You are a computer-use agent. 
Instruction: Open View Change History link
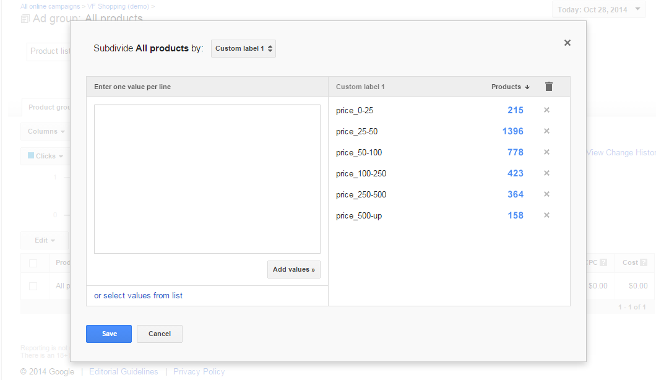[x=621, y=153]
